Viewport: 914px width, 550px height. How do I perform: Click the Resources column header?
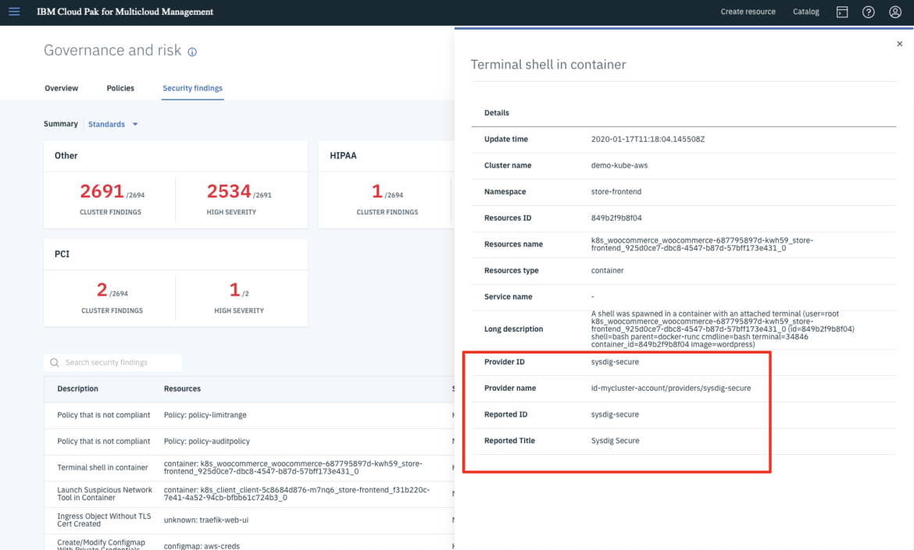coord(182,389)
